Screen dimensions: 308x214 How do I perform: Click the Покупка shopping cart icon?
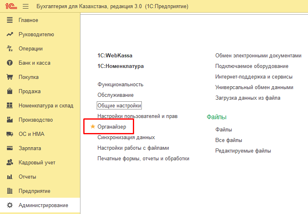point(10,77)
